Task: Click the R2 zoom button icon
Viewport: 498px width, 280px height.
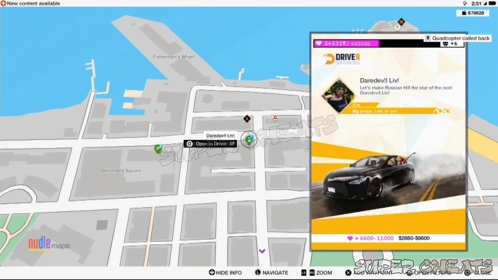Action: tap(312, 273)
